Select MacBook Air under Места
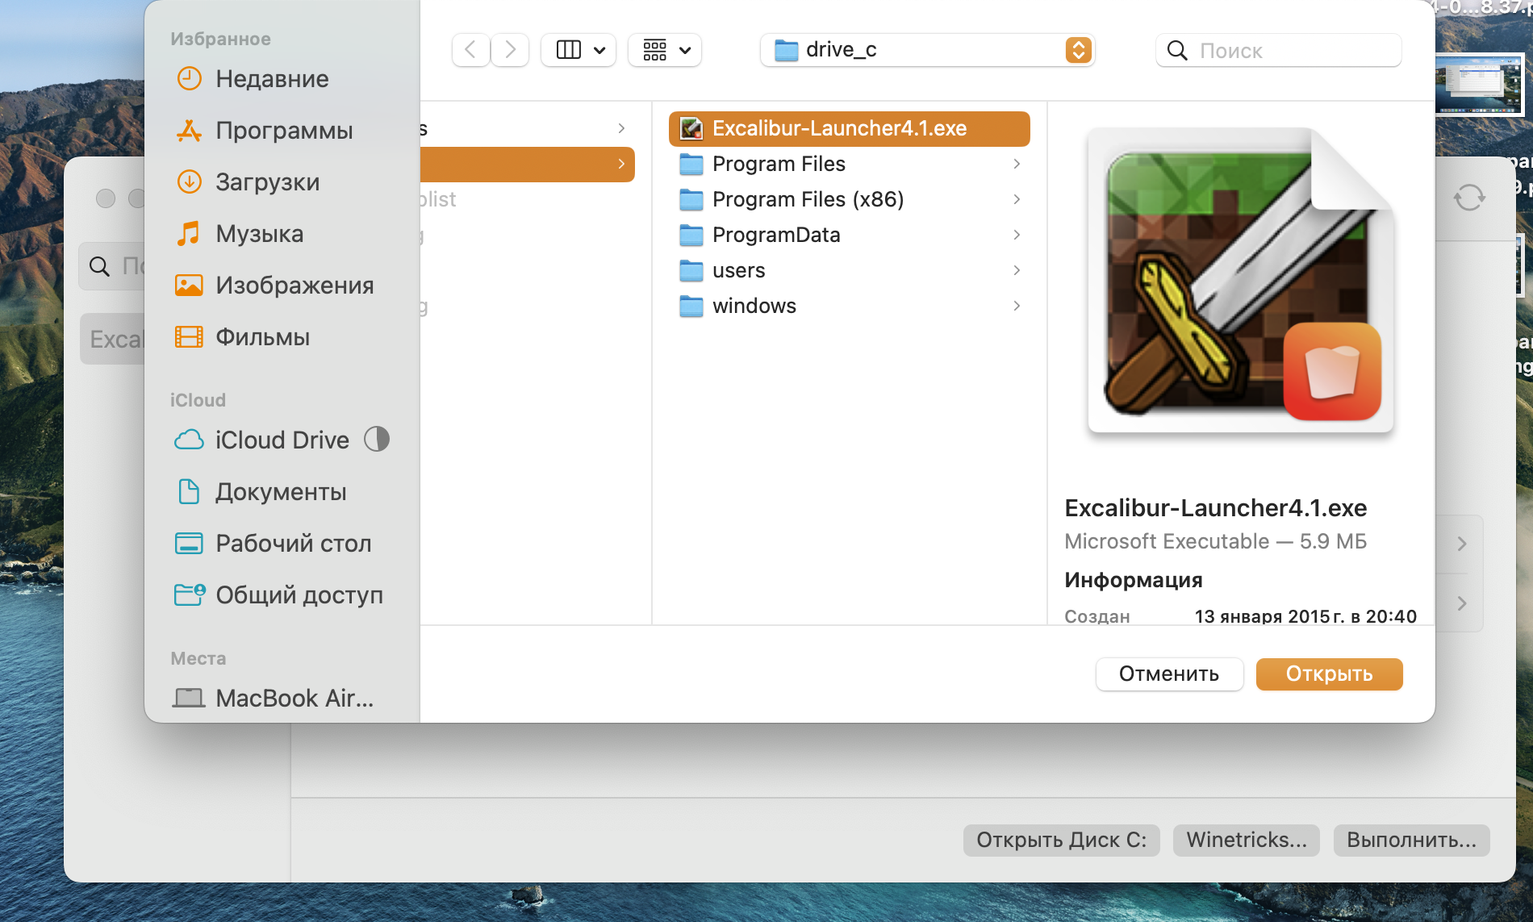 tap(273, 699)
